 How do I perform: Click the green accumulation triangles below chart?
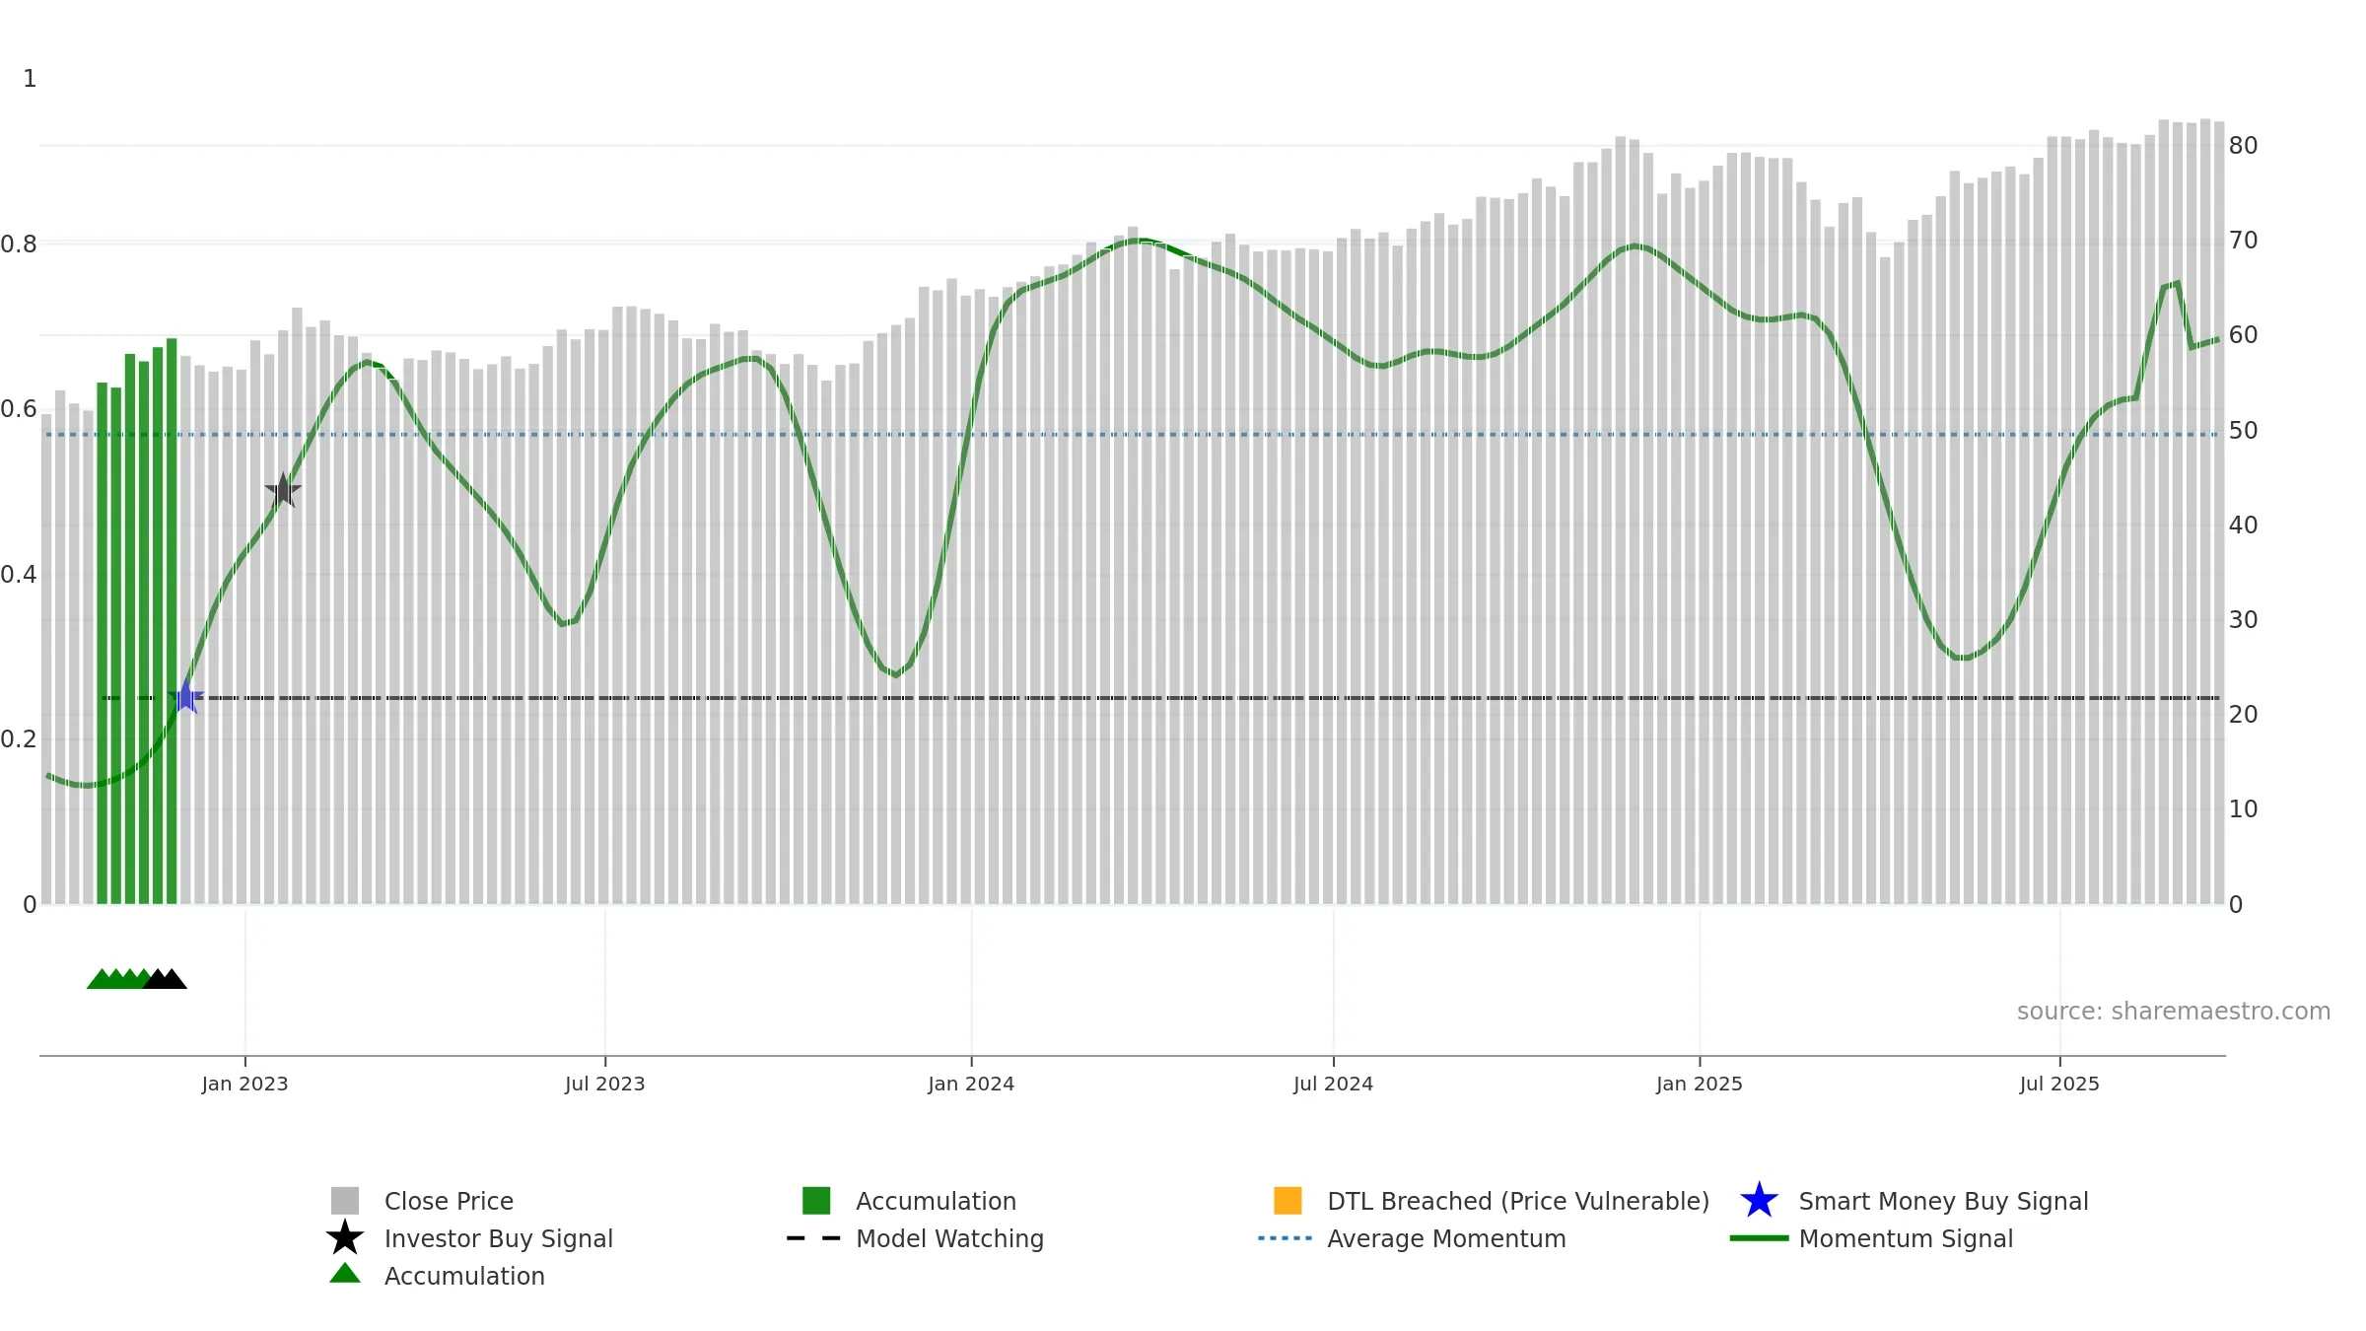pos(114,979)
